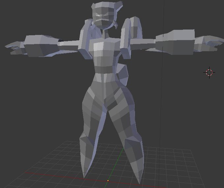
Task: Select the orange object origin point
Action: (x=108, y=180)
